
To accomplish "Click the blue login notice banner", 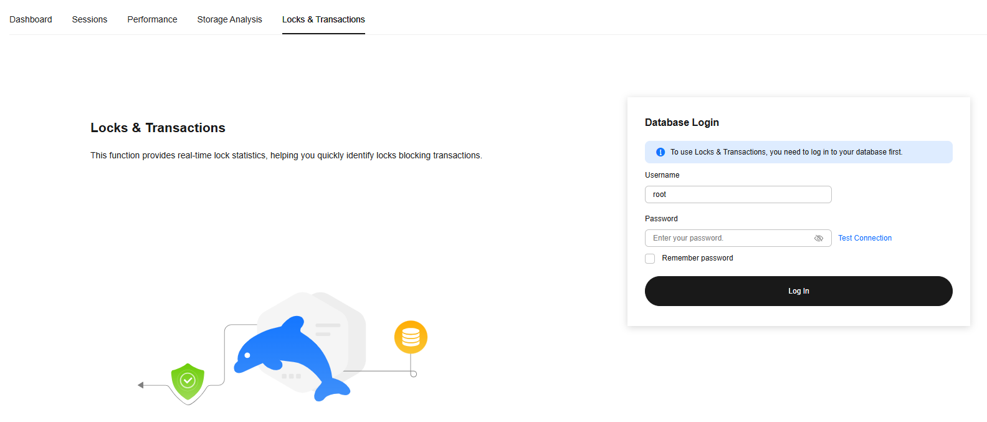I will 798,152.
